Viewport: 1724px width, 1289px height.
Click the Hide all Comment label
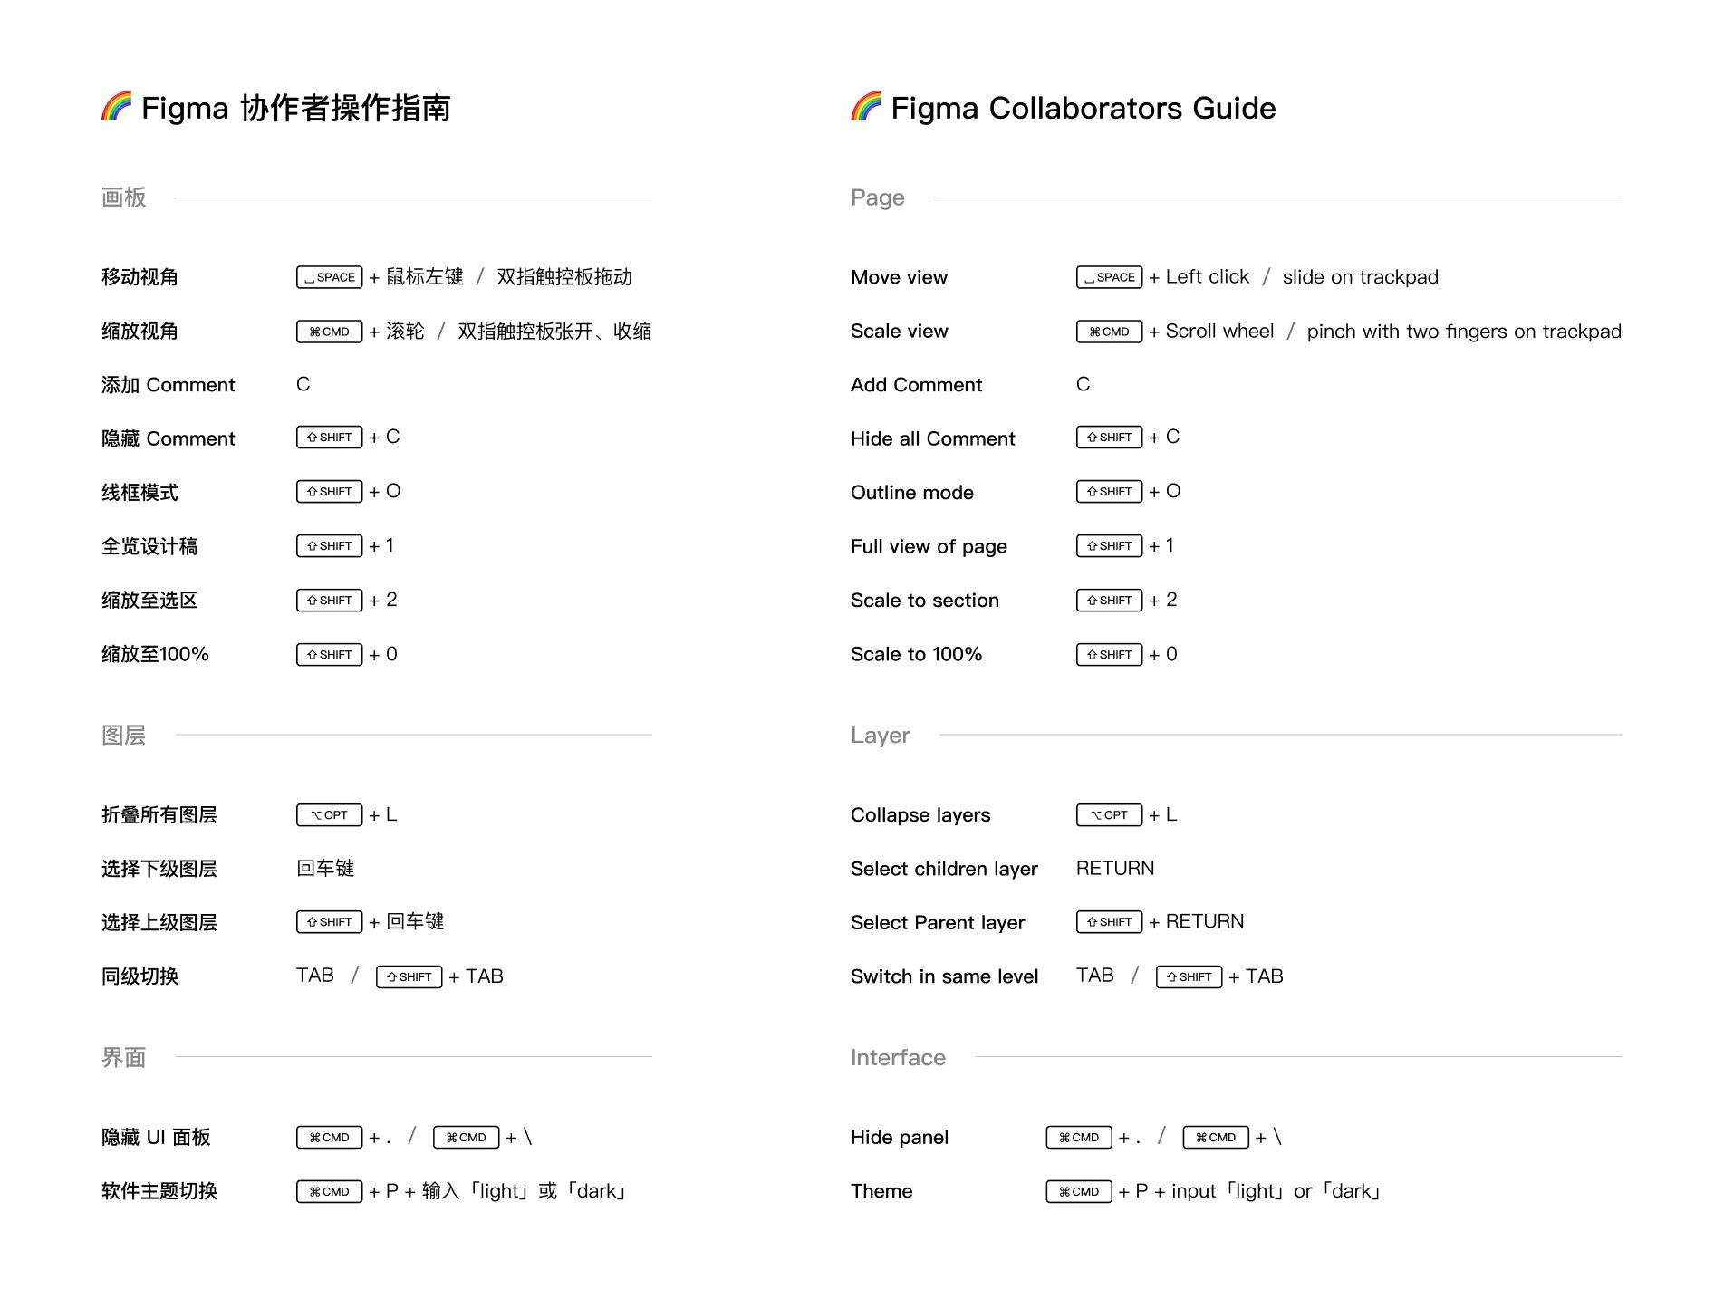pos(932,438)
